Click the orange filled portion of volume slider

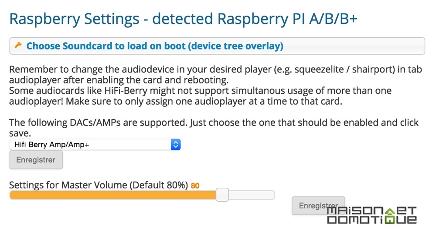[x=113, y=195]
